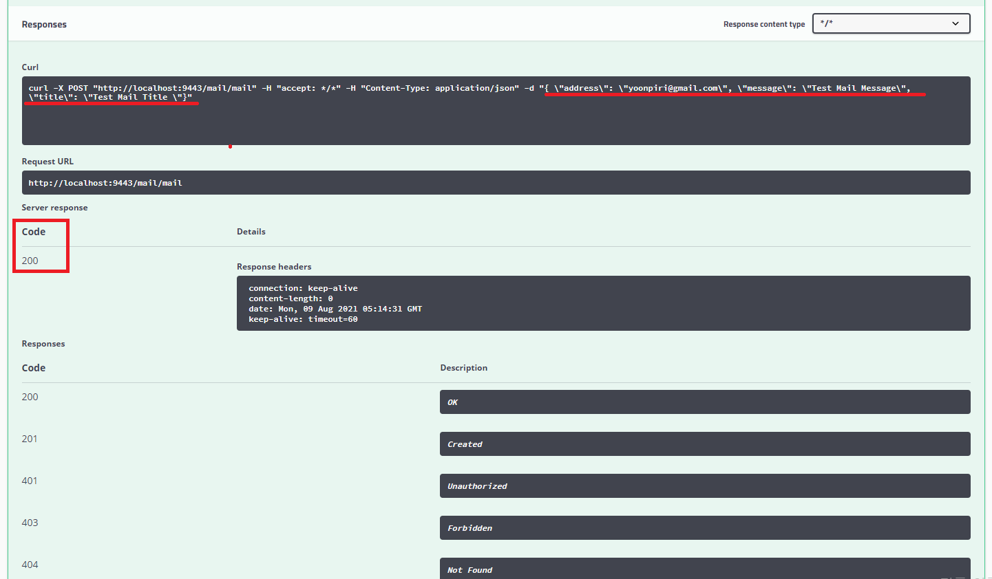This screenshot has width=992, height=579.
Task: Select the 'Curl' label
Action: tap(30, 67)
